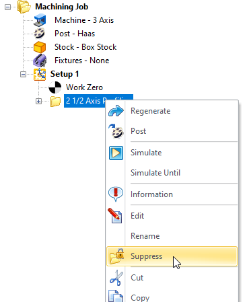Click the blue Regenerate arrow icon
Viewport: 245px width, 302px height.
116,111
